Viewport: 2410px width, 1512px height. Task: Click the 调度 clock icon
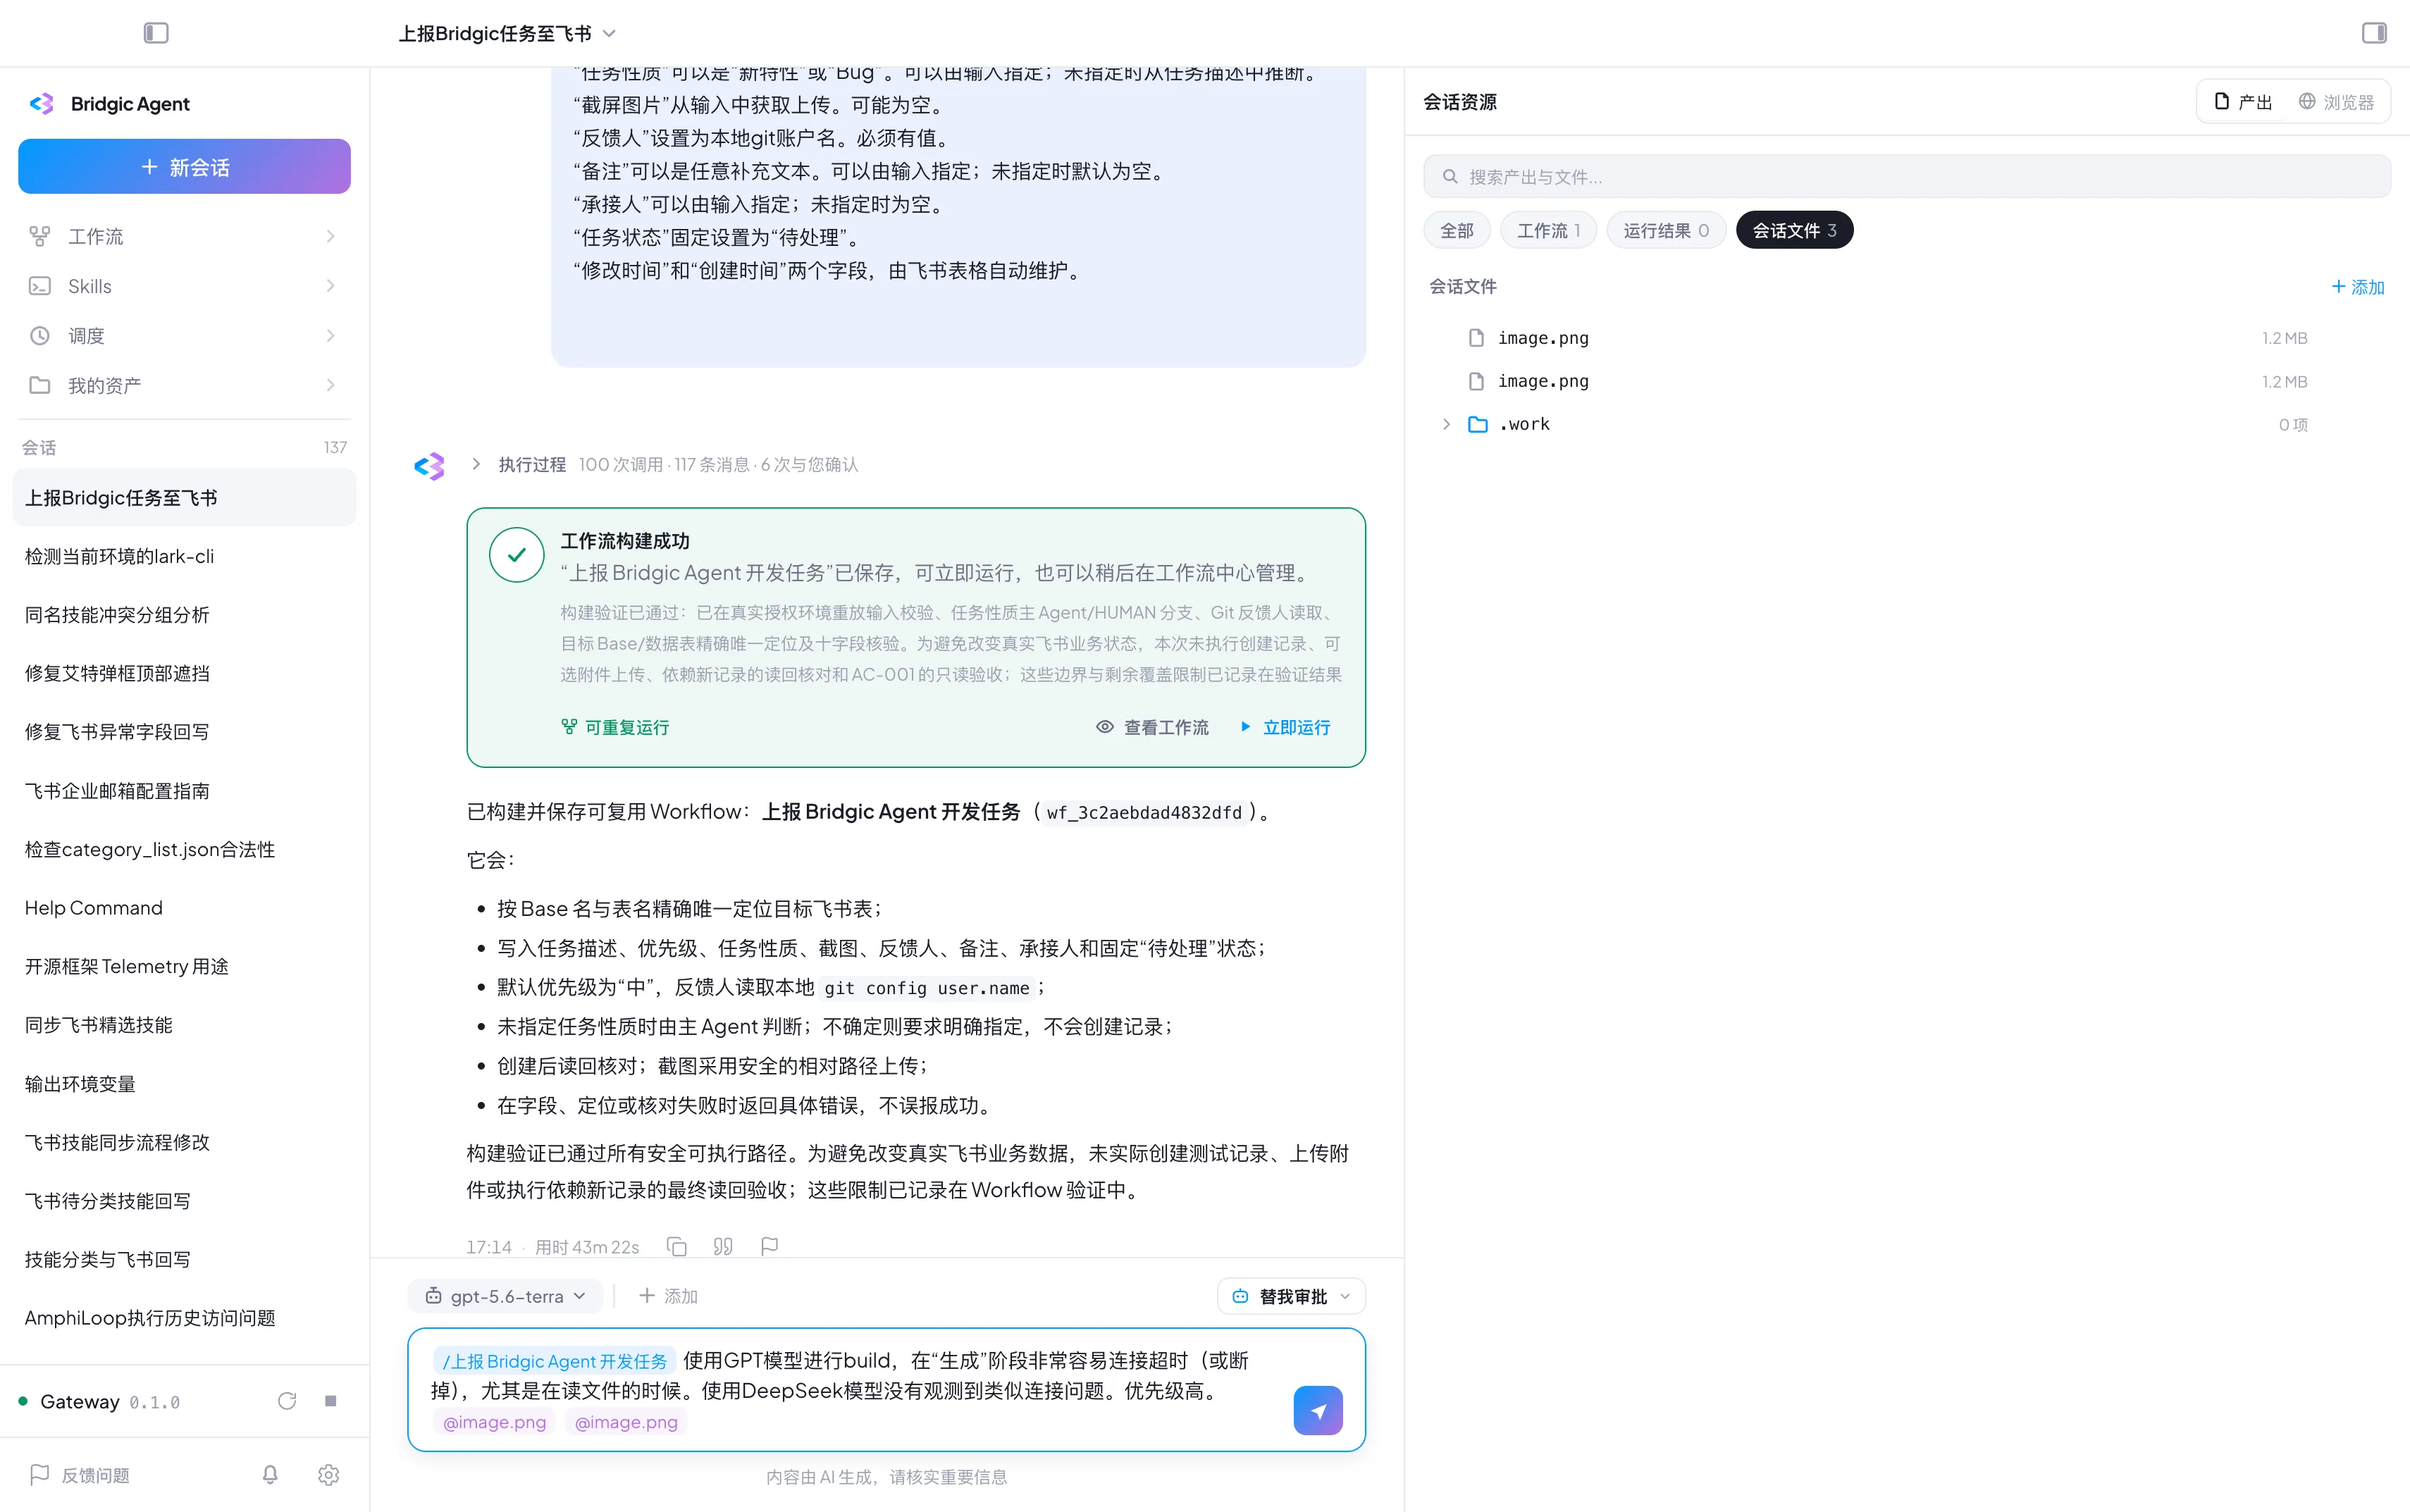[x=40, y=336]
